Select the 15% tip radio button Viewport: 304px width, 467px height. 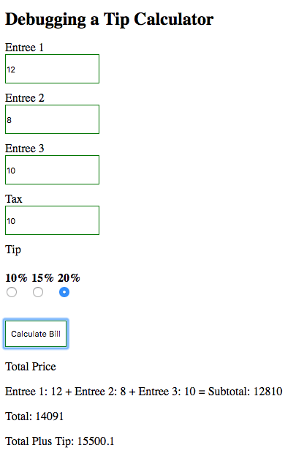pos(38,292)
